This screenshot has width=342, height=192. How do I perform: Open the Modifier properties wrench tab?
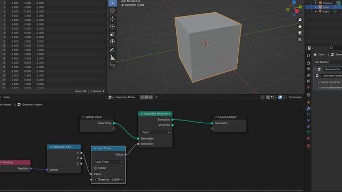coord(308,108)
